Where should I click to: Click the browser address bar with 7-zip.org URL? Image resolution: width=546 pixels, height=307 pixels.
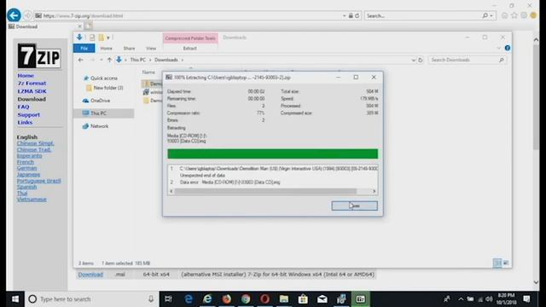coord(188,15)
